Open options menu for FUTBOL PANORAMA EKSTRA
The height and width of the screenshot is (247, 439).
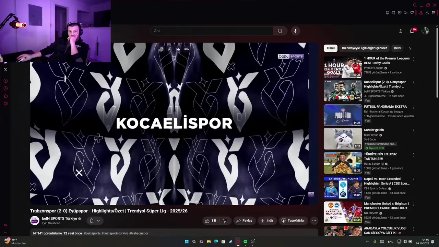tap(414, 107)
